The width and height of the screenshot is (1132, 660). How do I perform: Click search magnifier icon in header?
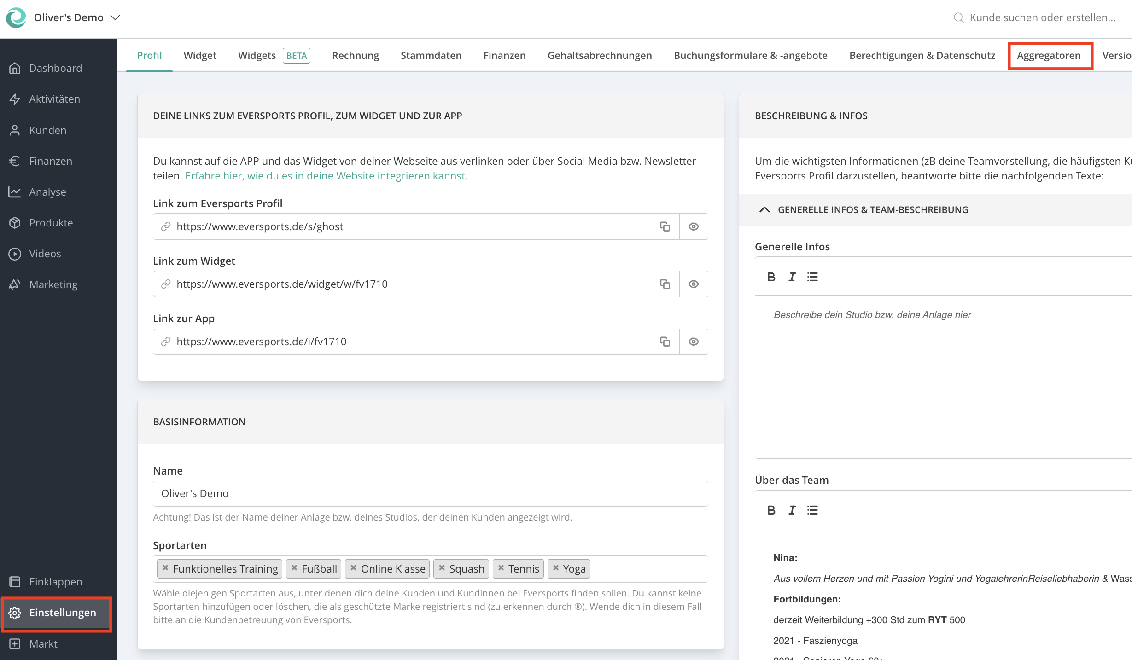958,17
